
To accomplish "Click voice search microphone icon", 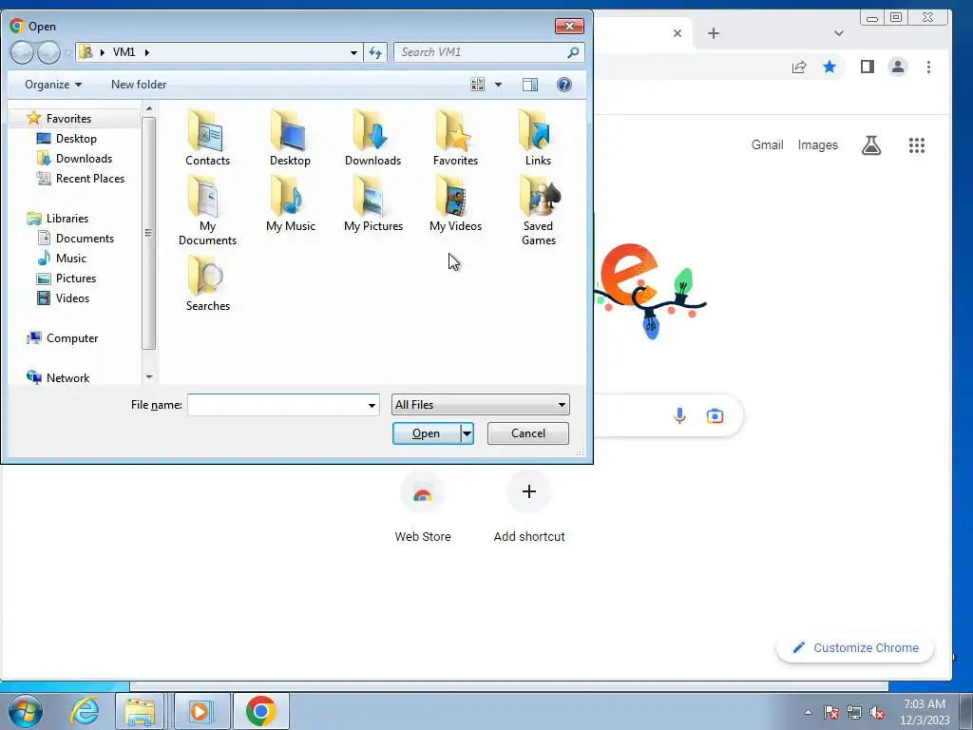I will (x=679, y=415).
